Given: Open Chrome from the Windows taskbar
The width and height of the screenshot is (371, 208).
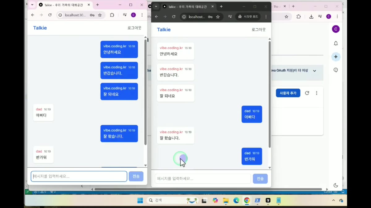Looking at the screenshot, I should pyautogui.click(x=247, y=200).
